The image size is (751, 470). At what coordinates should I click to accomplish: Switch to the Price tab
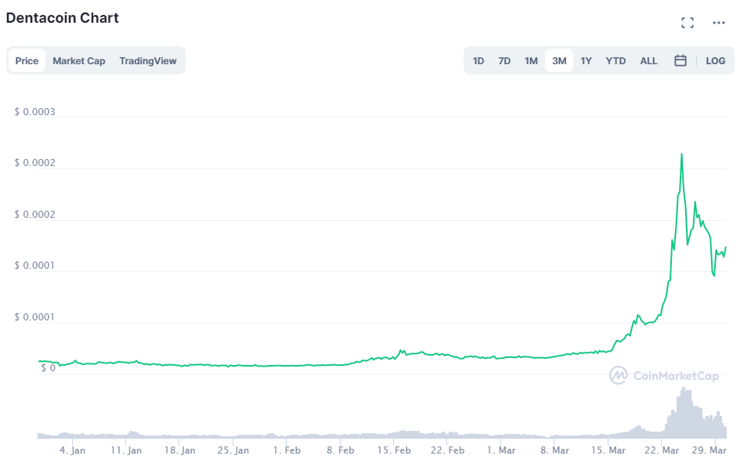[x=27, y=61]
